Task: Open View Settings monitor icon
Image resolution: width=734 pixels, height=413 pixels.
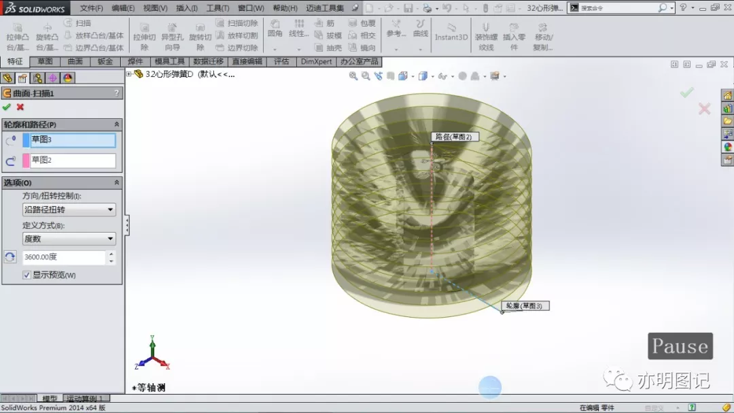Action: click(x=495, y=76)
